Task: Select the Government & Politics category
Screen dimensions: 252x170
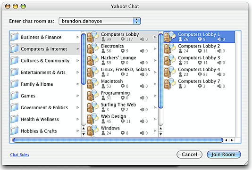Action: coord(45,107)
